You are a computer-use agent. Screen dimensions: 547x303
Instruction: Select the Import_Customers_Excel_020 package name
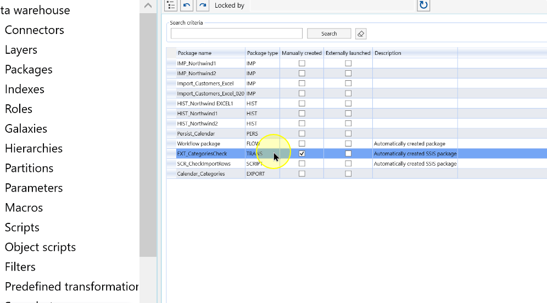tap(210, 93)
